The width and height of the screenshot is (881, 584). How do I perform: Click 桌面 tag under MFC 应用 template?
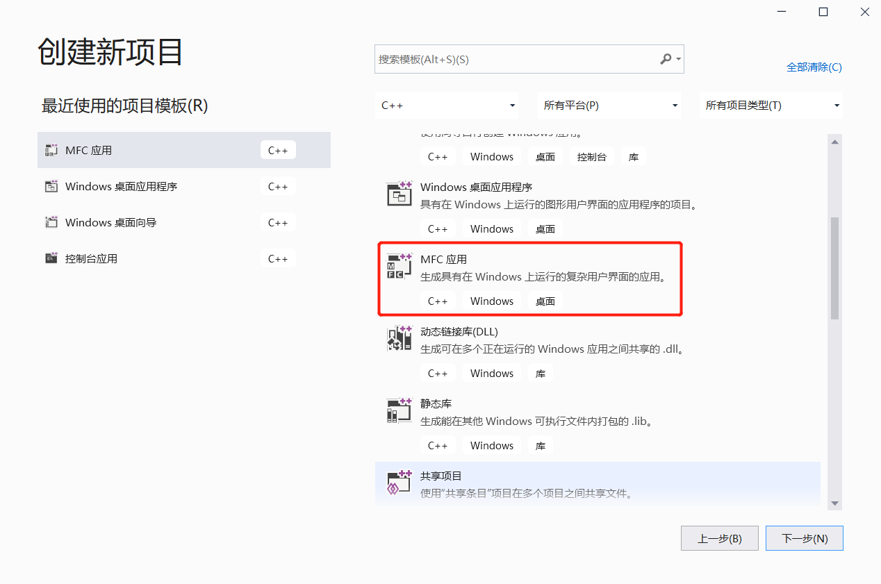[x=545, y=301]
